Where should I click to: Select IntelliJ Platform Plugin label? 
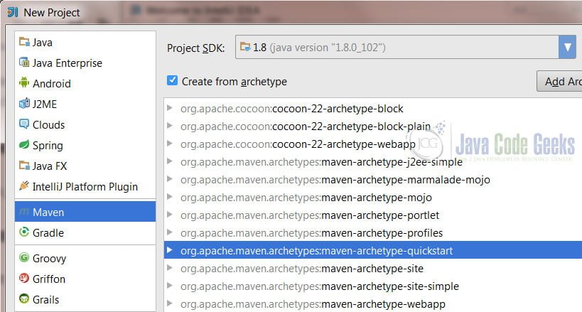[x=85, y=186]
